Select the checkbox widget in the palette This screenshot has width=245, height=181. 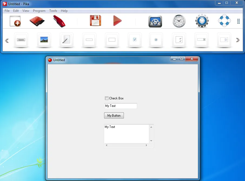pos(134,40)
